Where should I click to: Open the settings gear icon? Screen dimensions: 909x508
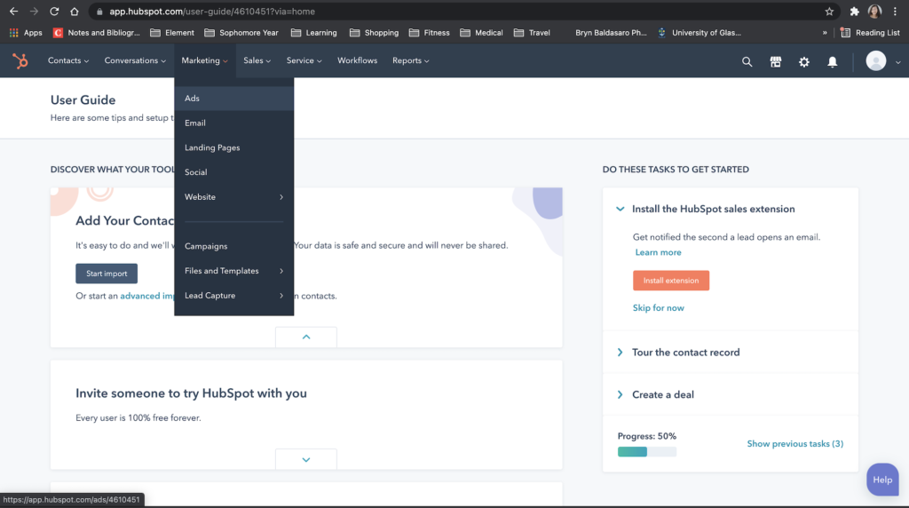click(803, 61)
